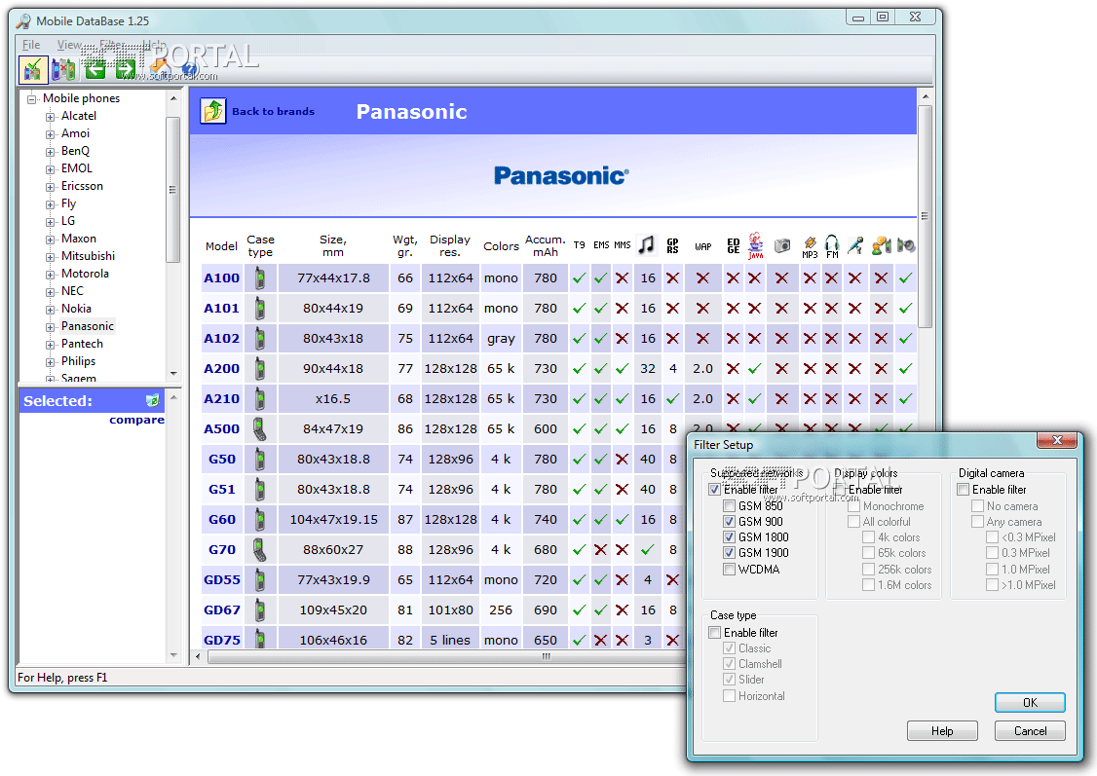Disable the Supported networks Enable filter checkbox
This screenshot has width=1097, height=776.
(x=714, y=490)
